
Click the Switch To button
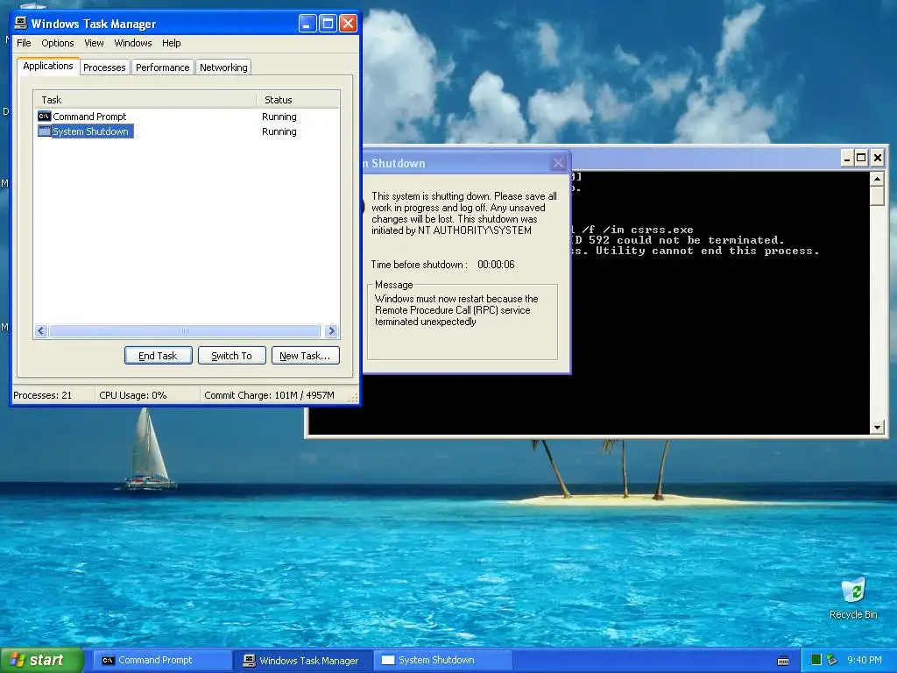point(231,356)
